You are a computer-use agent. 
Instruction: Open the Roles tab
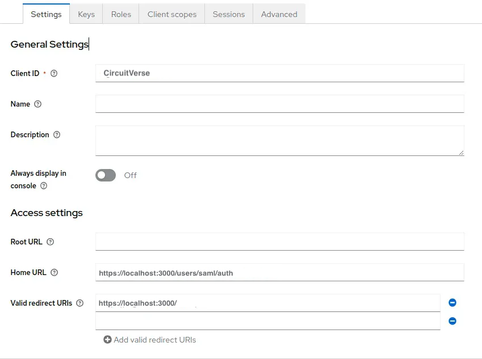[x=121, y=14]
